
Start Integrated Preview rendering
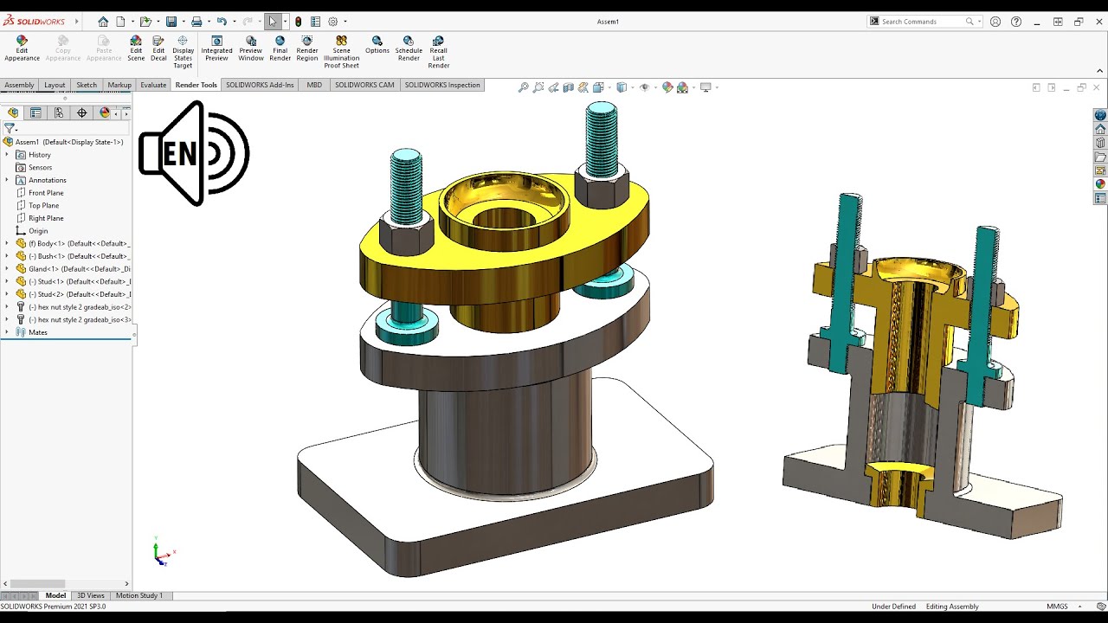[216, 49]
